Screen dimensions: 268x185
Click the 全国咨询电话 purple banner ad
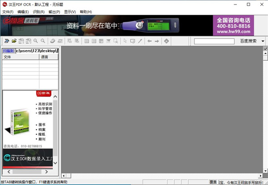tap(233, 25)
